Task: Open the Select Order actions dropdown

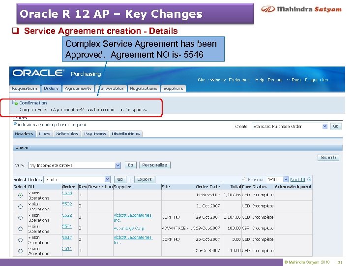Action: pos(77,179)
